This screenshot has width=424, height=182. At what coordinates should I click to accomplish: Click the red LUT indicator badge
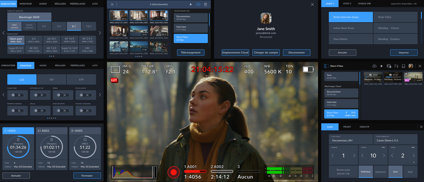coord(114,80)
